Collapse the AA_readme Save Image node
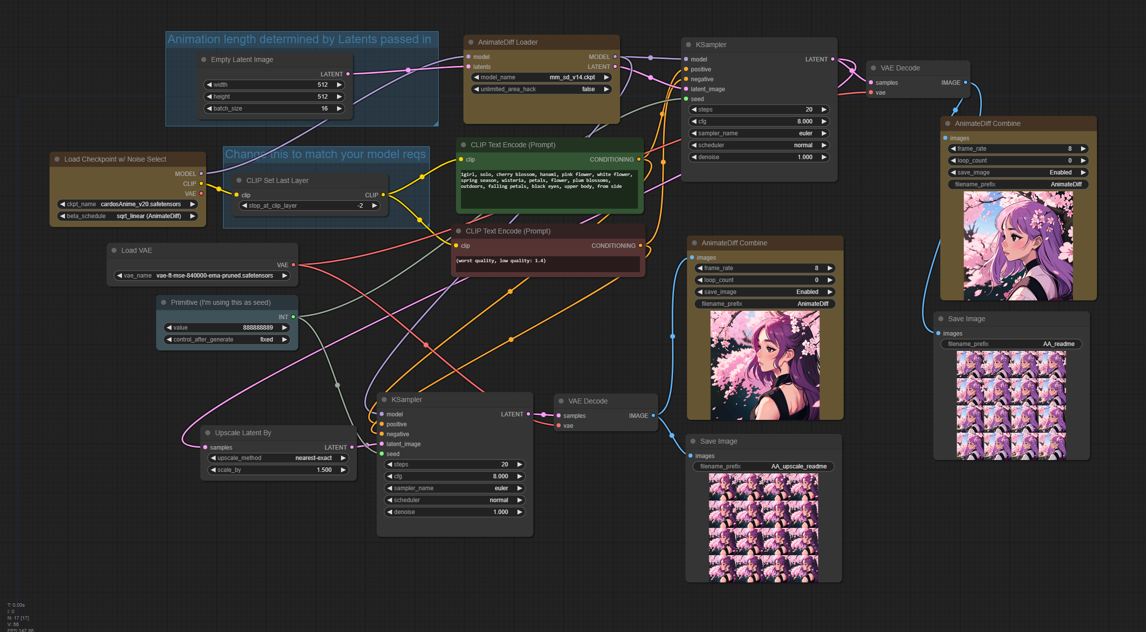The image size is (1146, 632). (940, 319)
